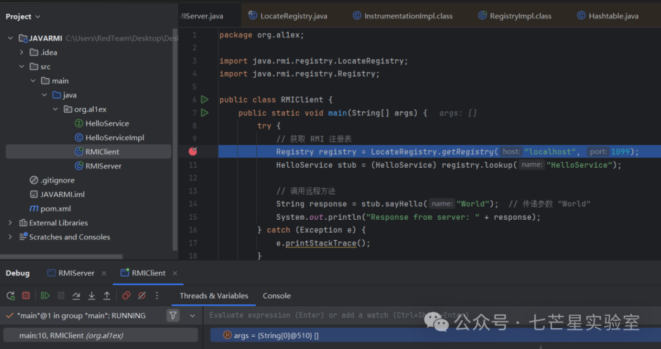This screenshot has width=661, height=349.
Task: Click the sayHello call on line 14
Action: pos(404,204)
